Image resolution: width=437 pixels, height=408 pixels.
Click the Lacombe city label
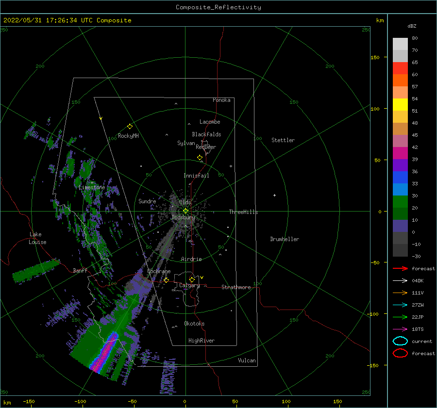click(x=210, y=122)
